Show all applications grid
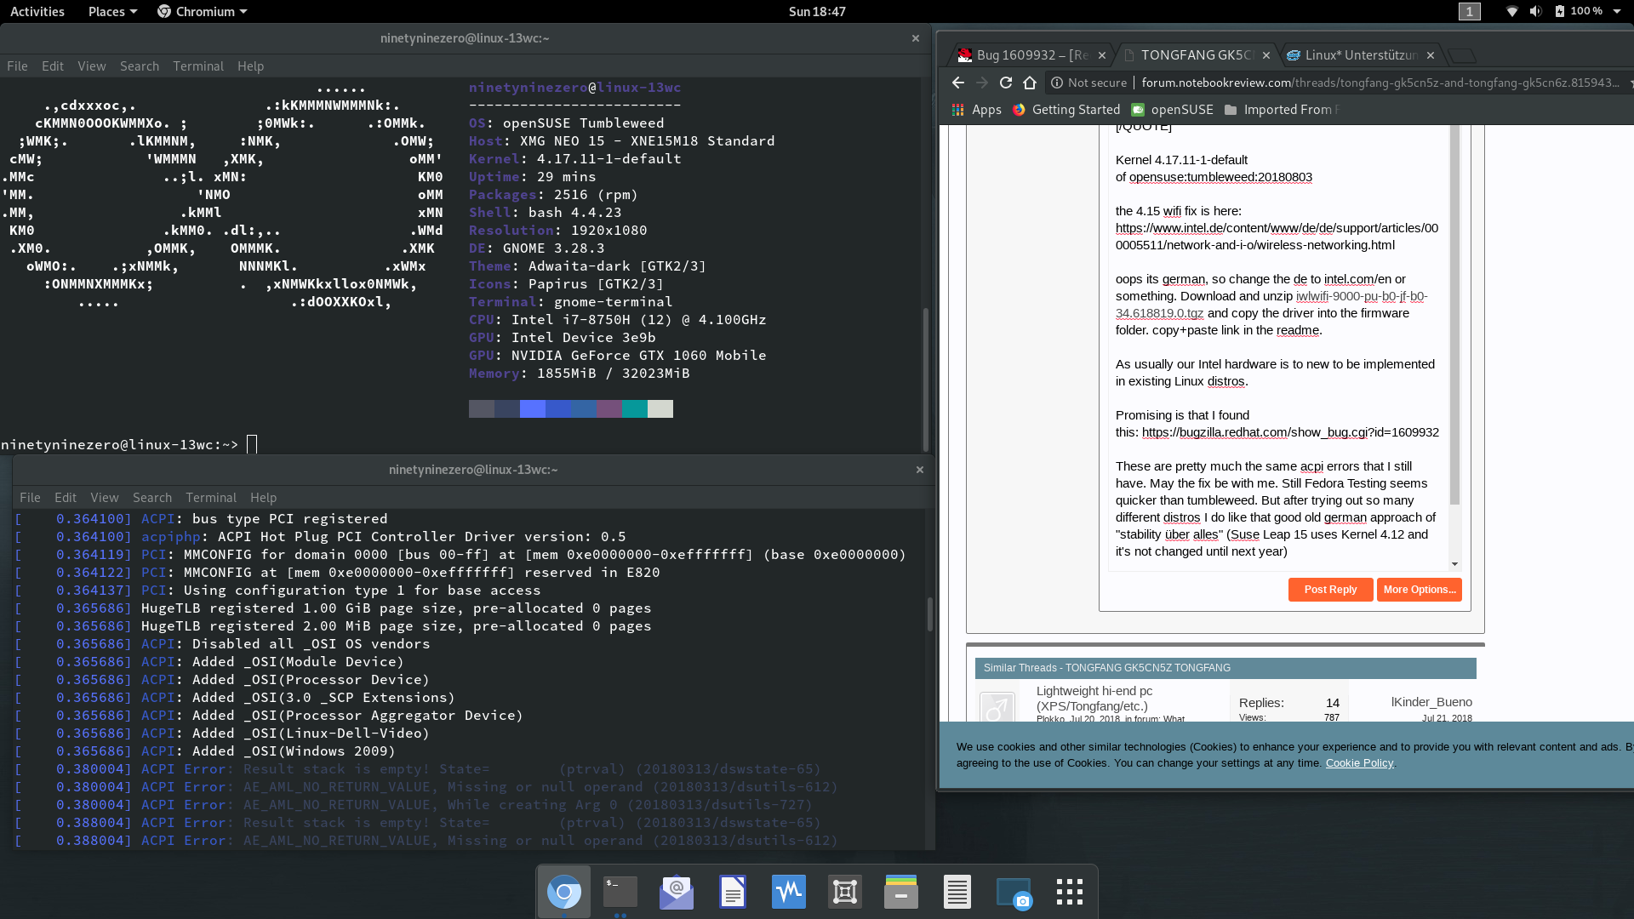This screenshot has height=919, width=1634. (x=1069, y=892)
